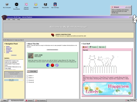The height and width of the screenshot is (102, 137).
Task: Click the site completion progress bar
Action: [14, 80]
